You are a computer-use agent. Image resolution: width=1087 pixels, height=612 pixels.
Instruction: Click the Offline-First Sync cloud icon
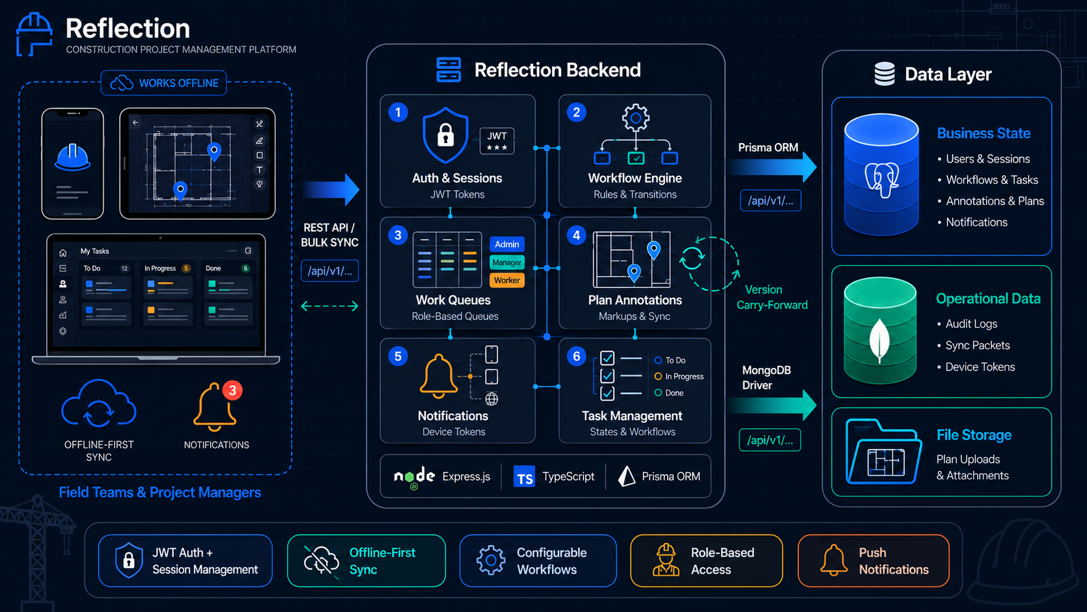(x=99, y=404)
